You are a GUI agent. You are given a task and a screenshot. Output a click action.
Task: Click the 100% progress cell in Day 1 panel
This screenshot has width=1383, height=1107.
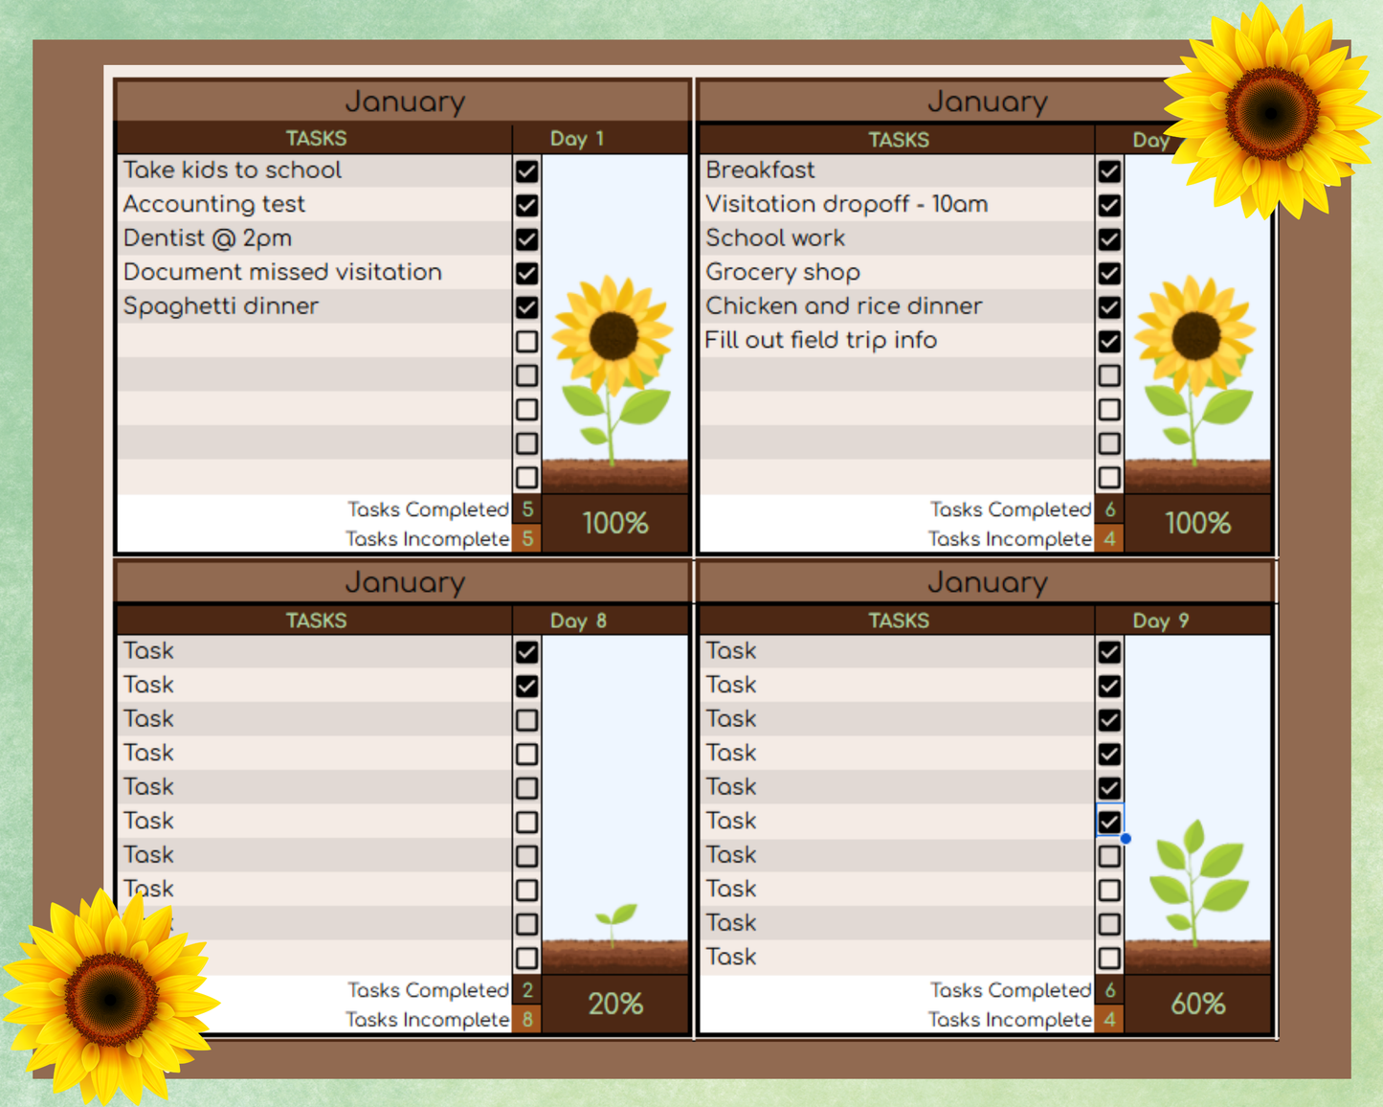point(614,524)
